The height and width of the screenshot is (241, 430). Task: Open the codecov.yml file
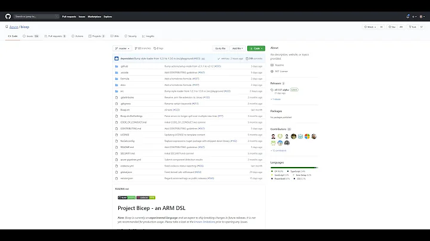tap(127, 166)
